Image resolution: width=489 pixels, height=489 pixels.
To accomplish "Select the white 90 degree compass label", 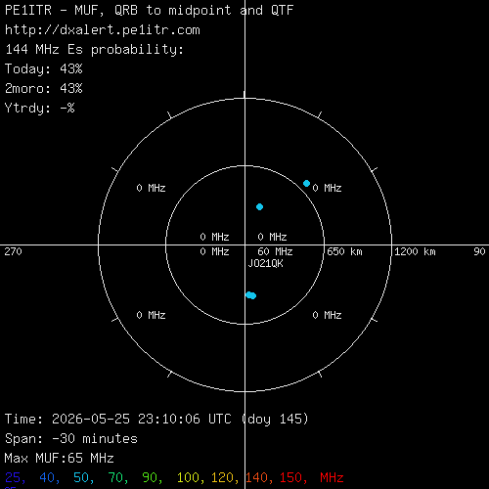I will 479,251.
